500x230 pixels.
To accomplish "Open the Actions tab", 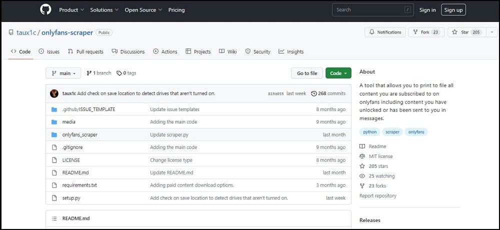I will click(x=165, y=51).
